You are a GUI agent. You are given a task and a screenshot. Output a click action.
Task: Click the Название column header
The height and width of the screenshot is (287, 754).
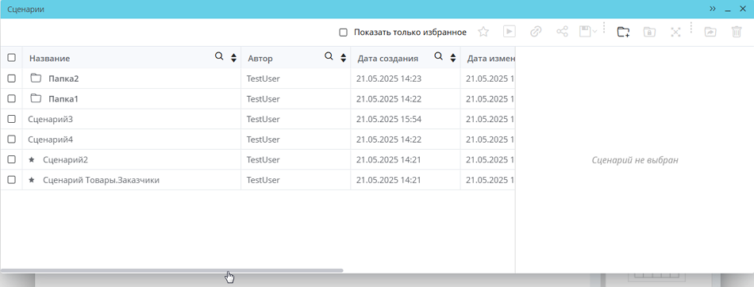(x=49, y=58)
